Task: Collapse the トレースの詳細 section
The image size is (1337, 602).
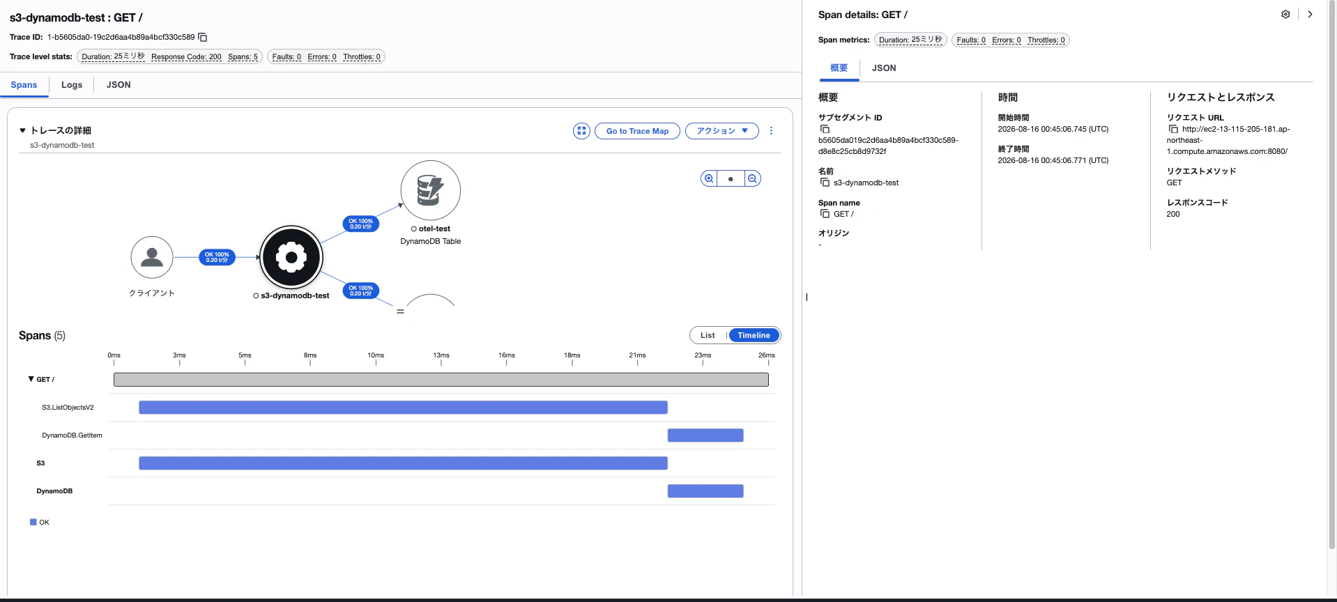Action: tap(23, 130)
